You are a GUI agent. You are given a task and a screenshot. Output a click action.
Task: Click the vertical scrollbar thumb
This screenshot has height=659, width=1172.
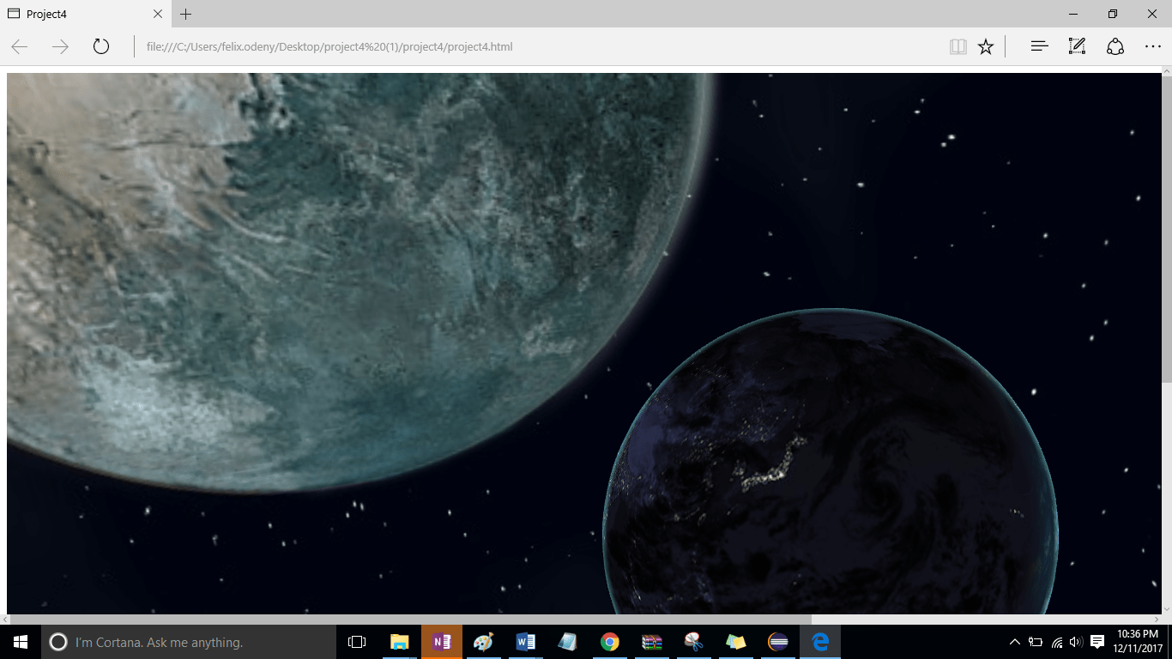[1166, 229]
